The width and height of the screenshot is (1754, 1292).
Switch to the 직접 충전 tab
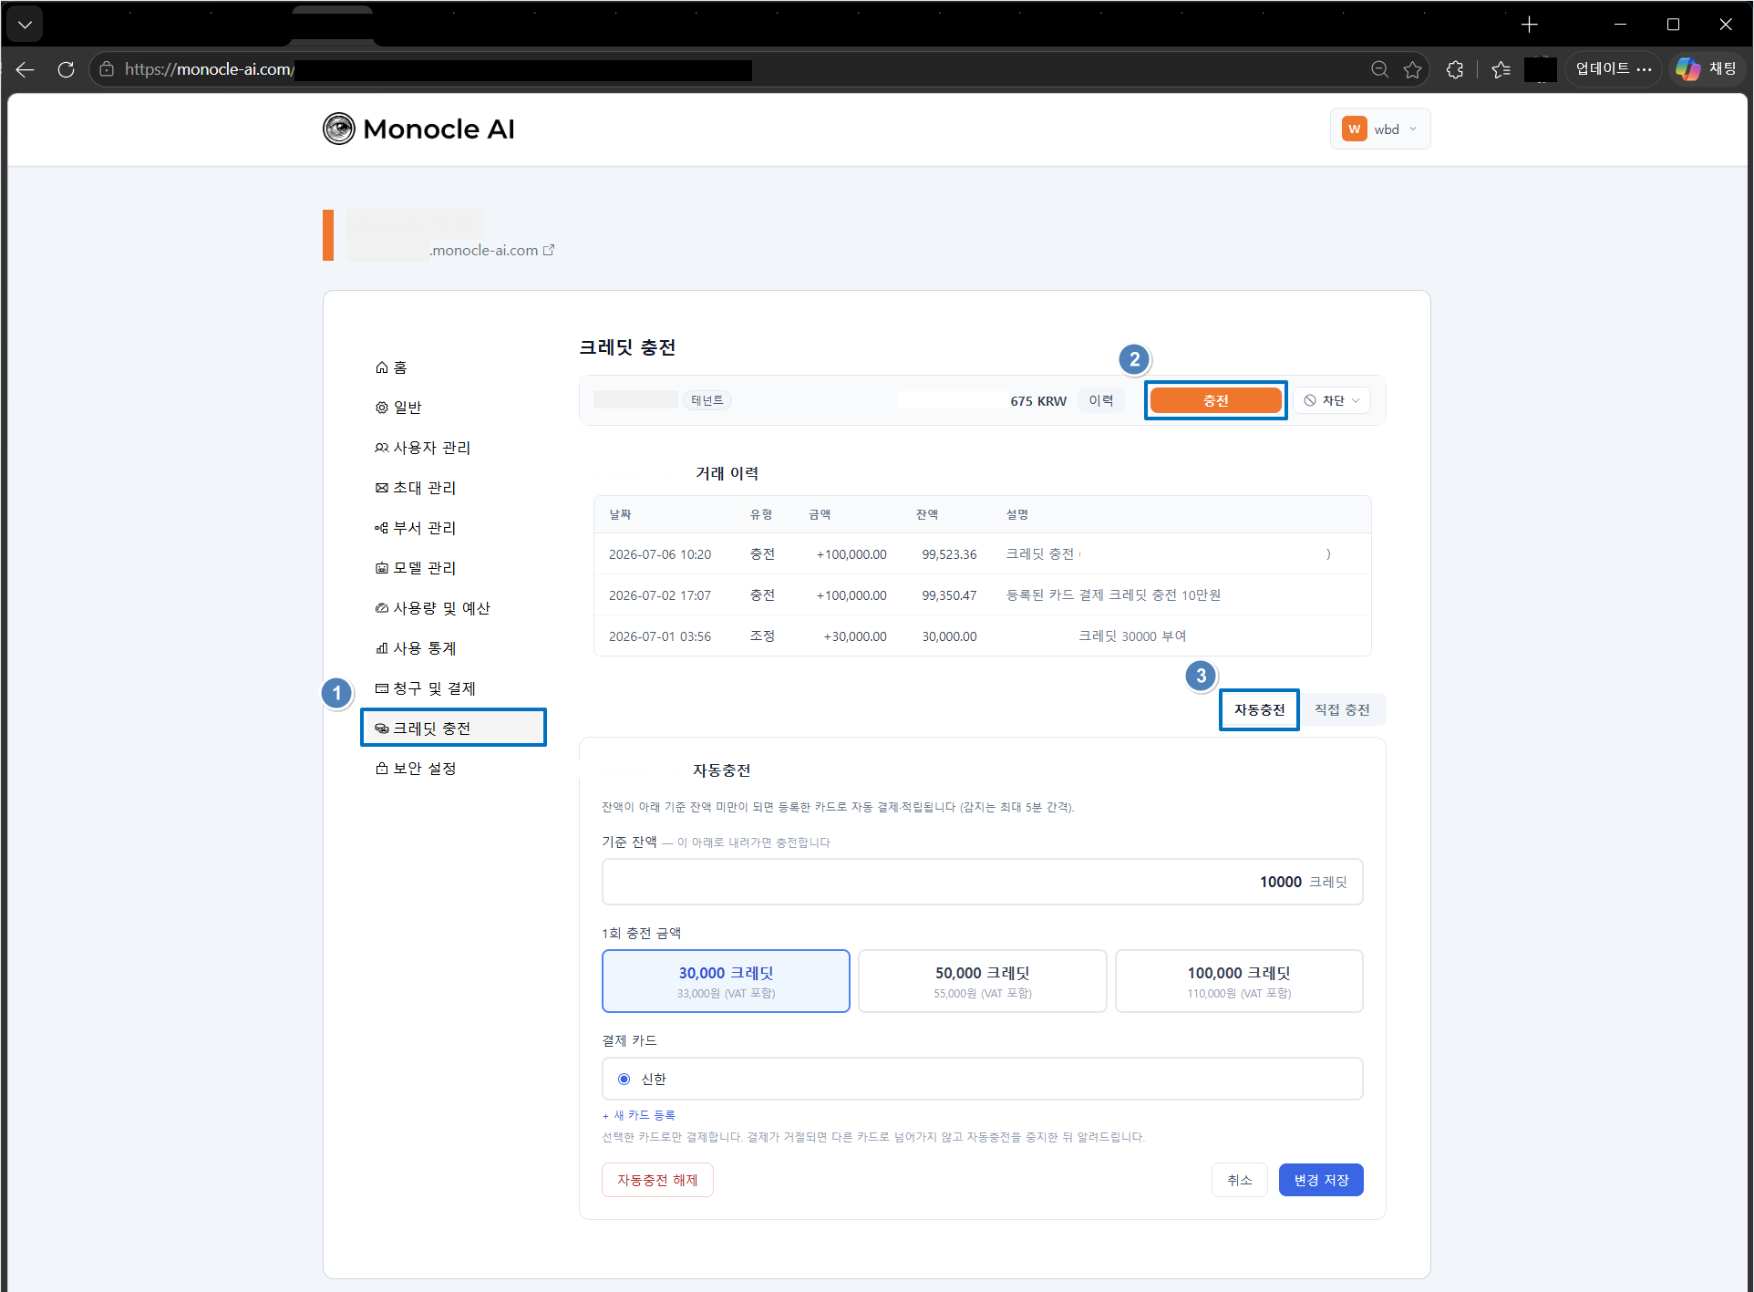1342,709
